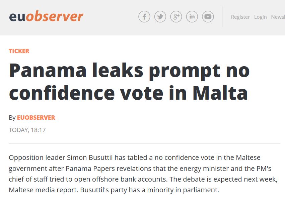The width and height of the screenshot is (285, 212).
Task: Click the timestamp TODAY, 18:17
Action: pyautogui.click(x=27, y=130)
